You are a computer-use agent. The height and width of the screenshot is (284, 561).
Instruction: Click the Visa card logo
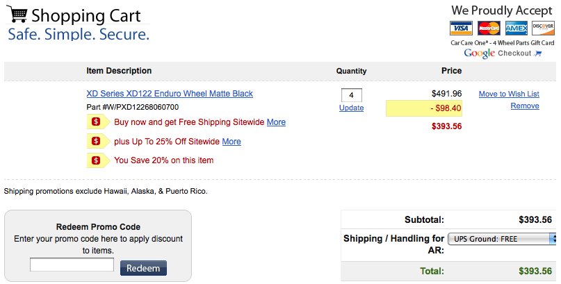tap(461, 28)
